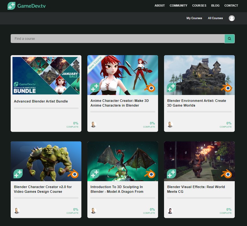Click GameDev badge on Anime Character thumbnail
This screenshot has width=247, height=226.
[95, 87]
